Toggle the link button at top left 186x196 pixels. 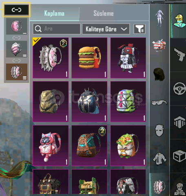(16, 10)
